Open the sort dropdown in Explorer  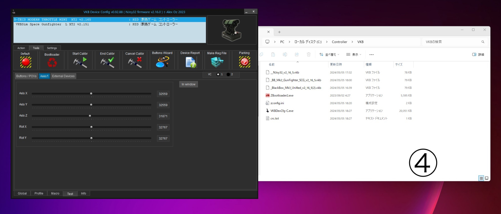(329, 55)
